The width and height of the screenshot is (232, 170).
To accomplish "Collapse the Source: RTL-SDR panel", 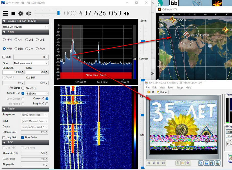I will (x=4, y=21).
